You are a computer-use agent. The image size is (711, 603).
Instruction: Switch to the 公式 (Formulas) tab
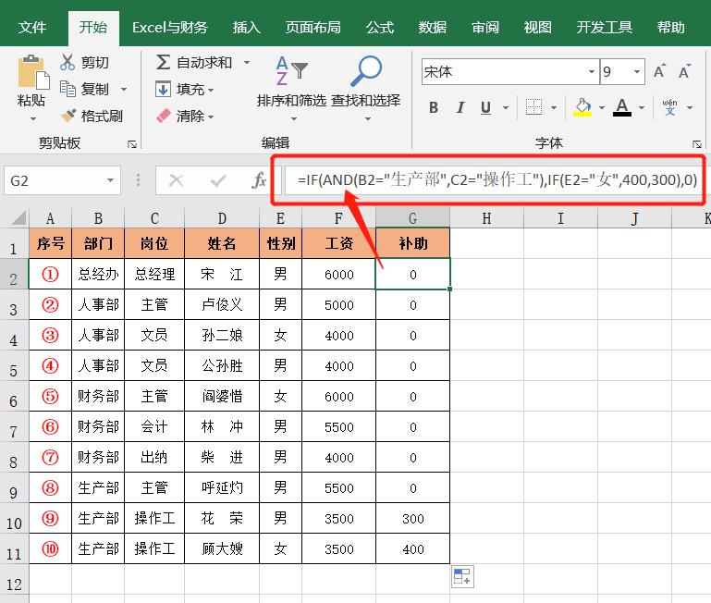[380, 28]
